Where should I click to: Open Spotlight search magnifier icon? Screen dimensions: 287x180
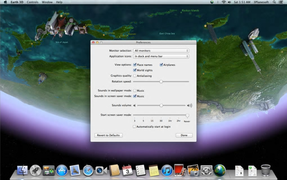click(274, 2)
